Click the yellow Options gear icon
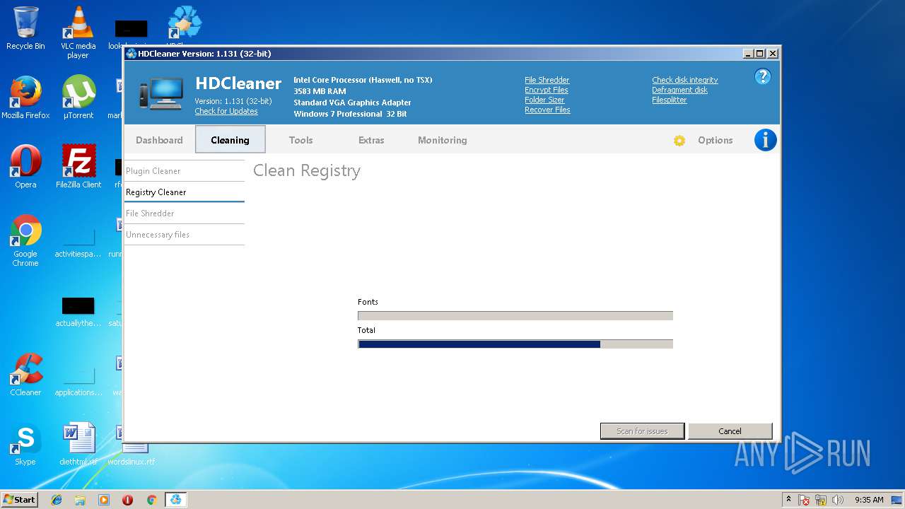905x509 pixels. click(x=679, y=141)
